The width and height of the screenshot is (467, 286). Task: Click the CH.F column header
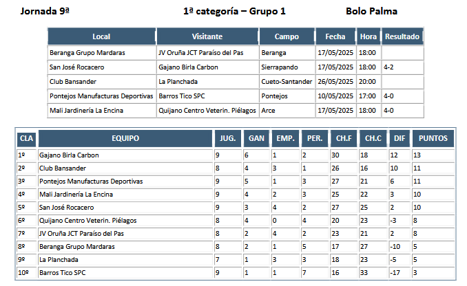(344, 138)
